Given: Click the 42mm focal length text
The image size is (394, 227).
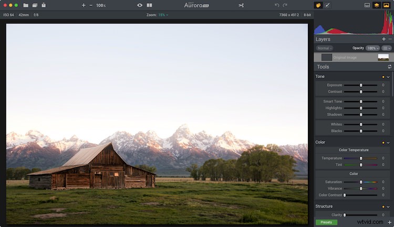Looking at the screenshot, I should point(24,15).
